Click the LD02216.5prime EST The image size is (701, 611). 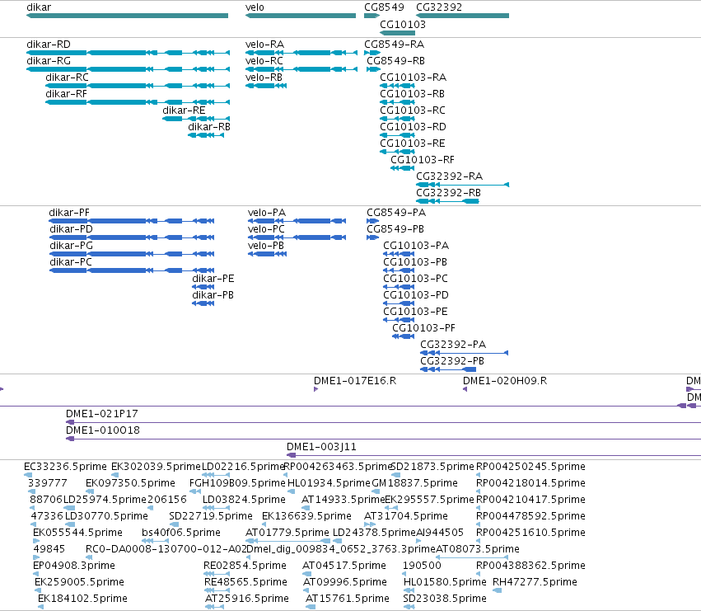pos(216,476)
